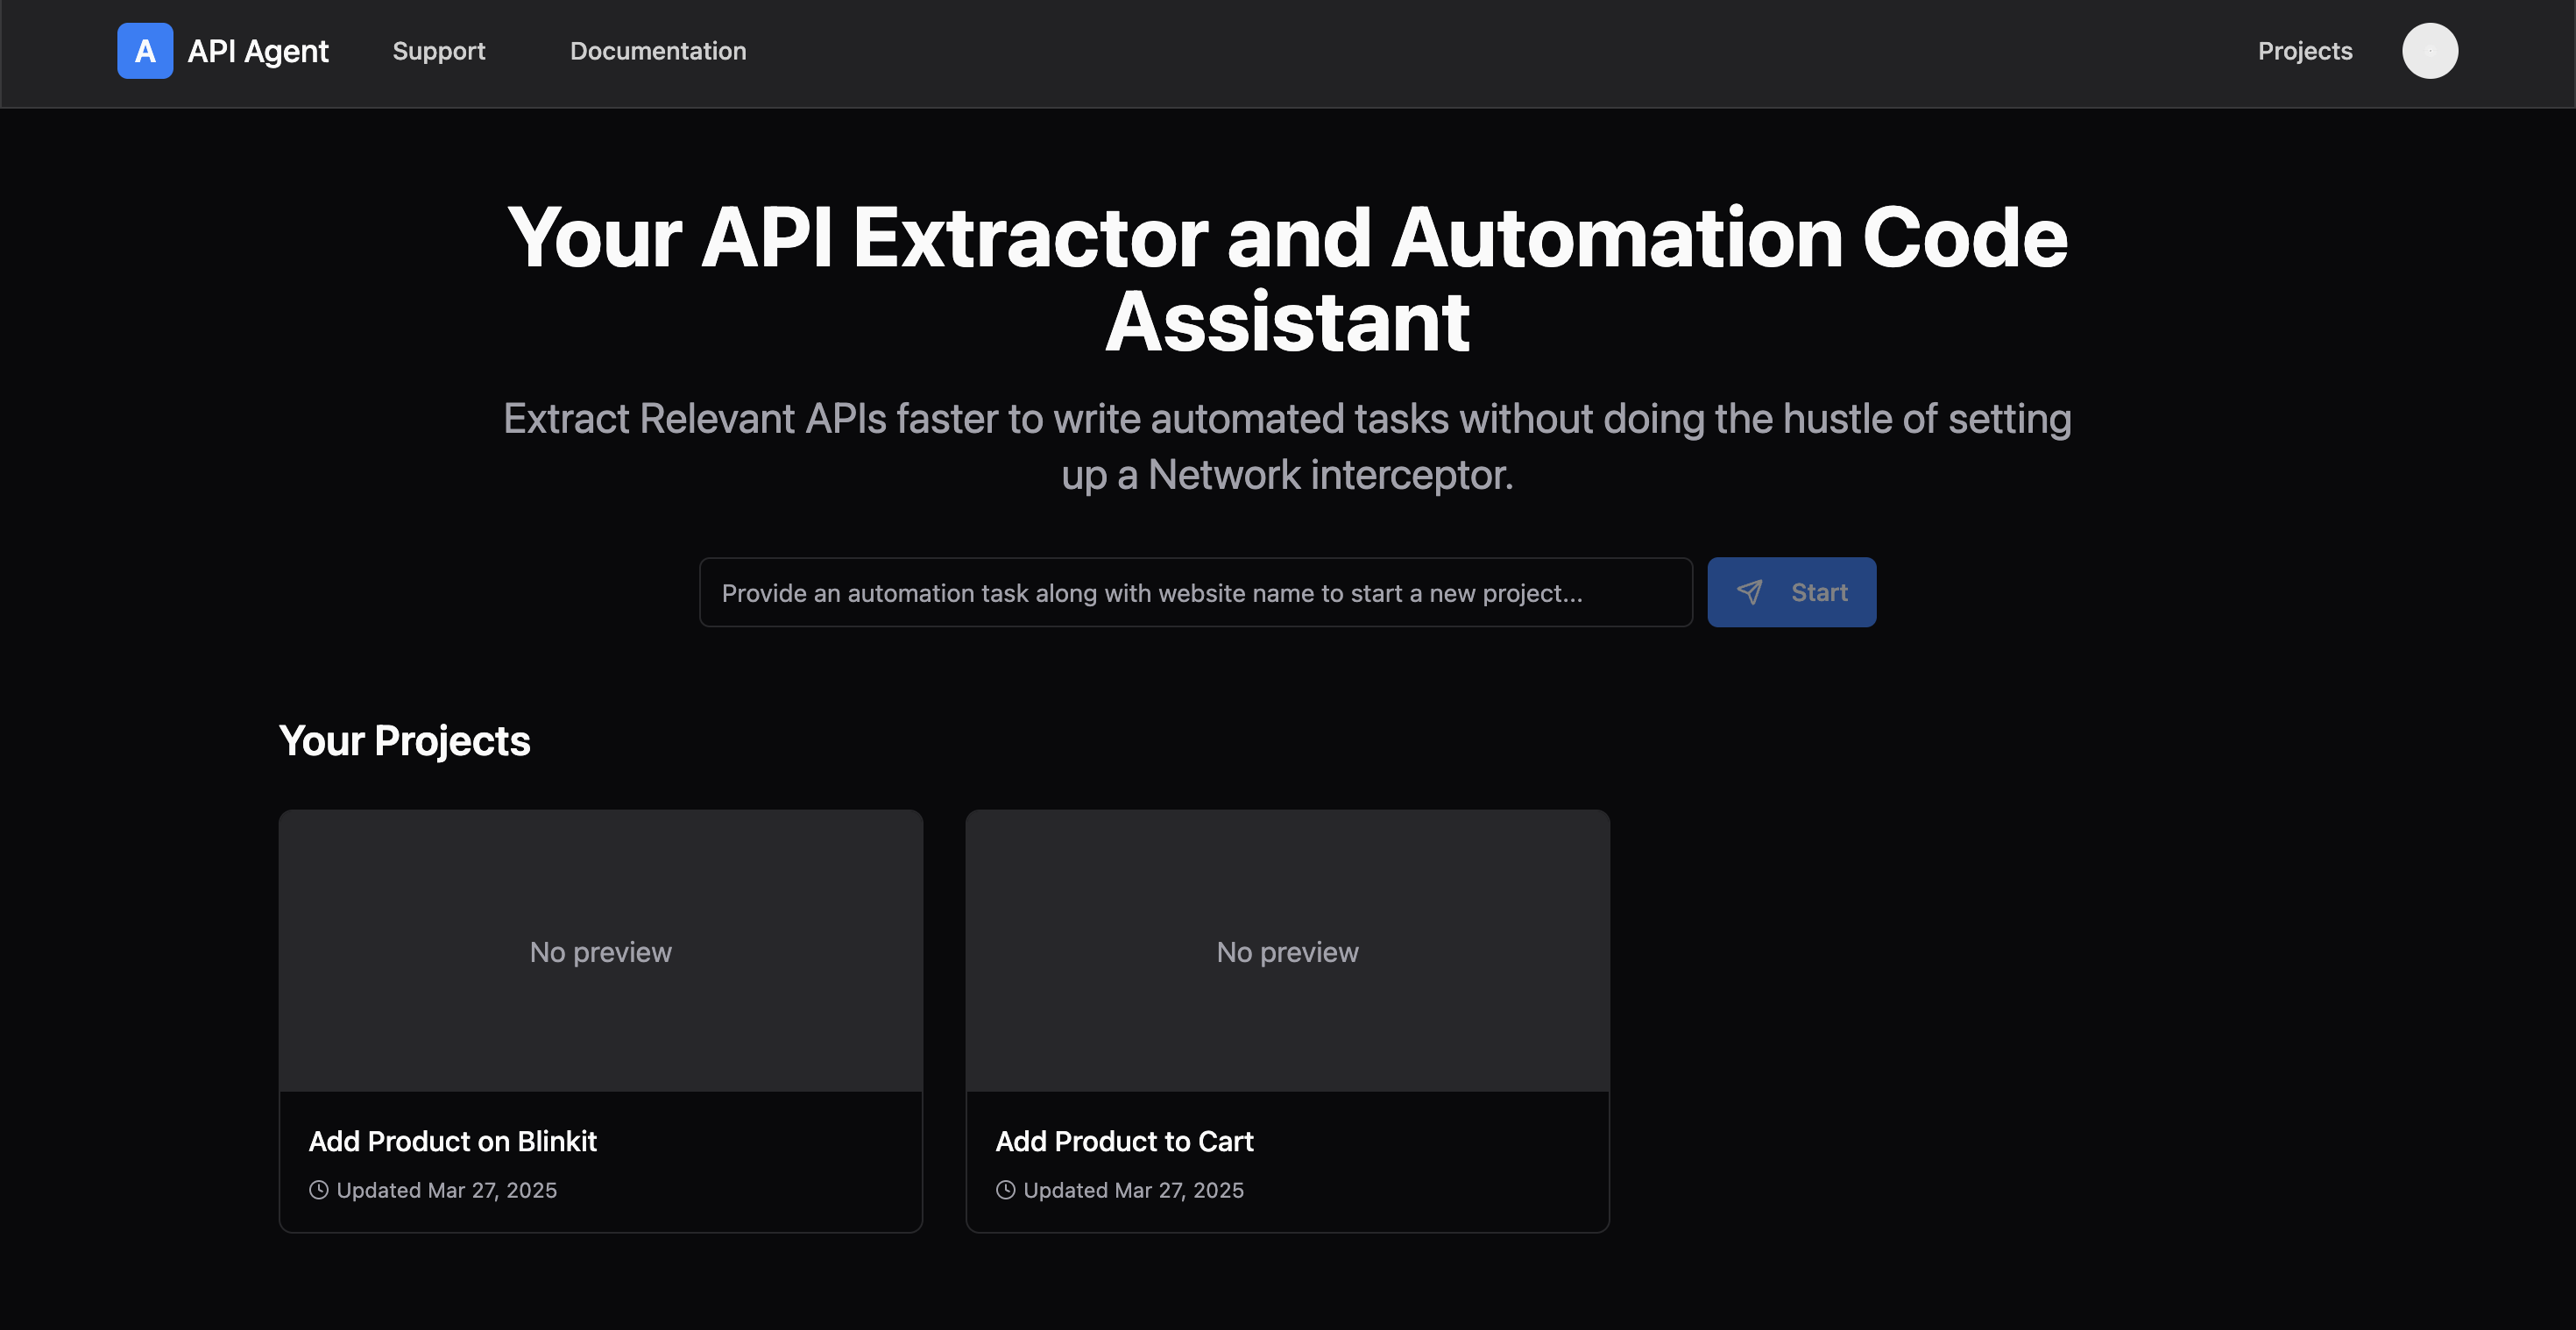Click the paper plane send icon
2576x1330 pixels.
[1749, 592]
